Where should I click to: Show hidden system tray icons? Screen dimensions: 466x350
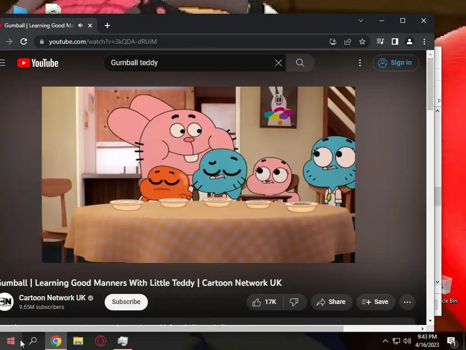385,341
